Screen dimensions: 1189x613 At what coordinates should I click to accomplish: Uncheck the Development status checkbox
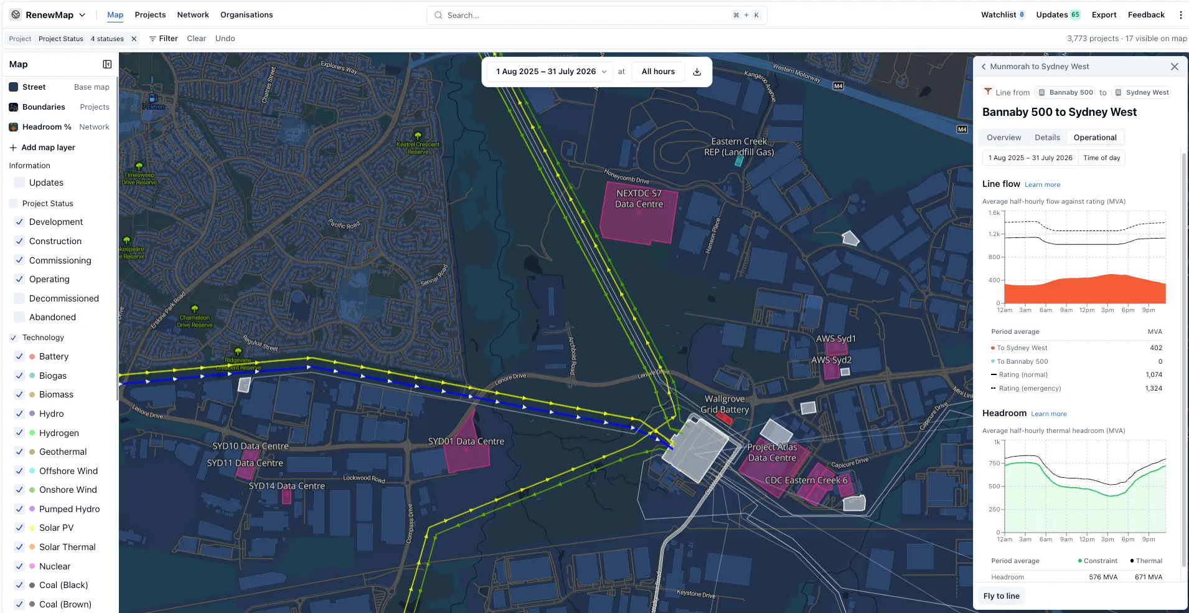[x=19, y=222]
